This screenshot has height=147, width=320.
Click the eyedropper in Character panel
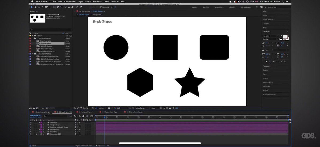pos(281,36)
